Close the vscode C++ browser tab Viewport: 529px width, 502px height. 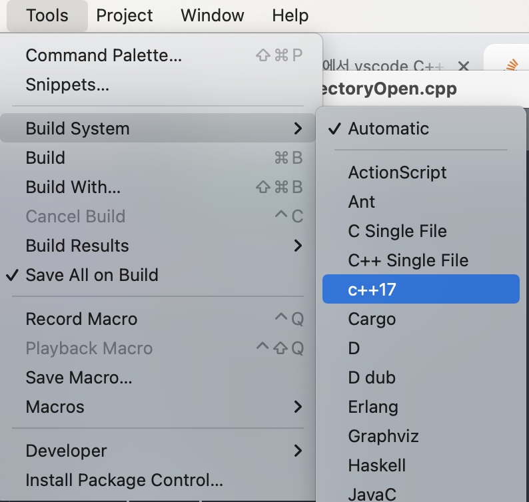[x=464, y=66]
